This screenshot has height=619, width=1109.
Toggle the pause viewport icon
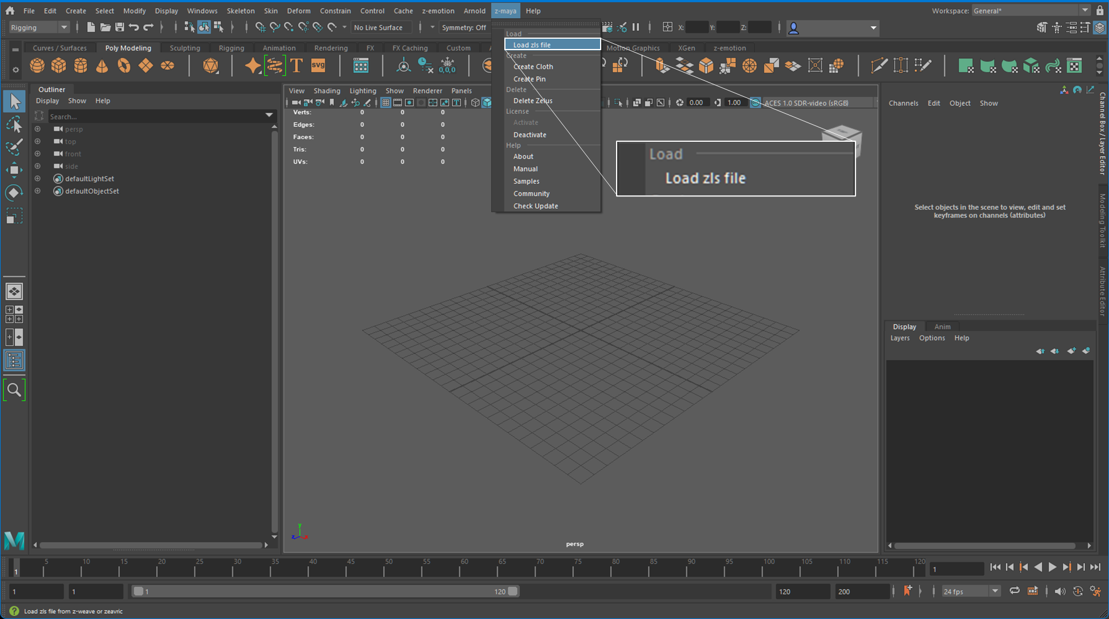pos(636,27)
